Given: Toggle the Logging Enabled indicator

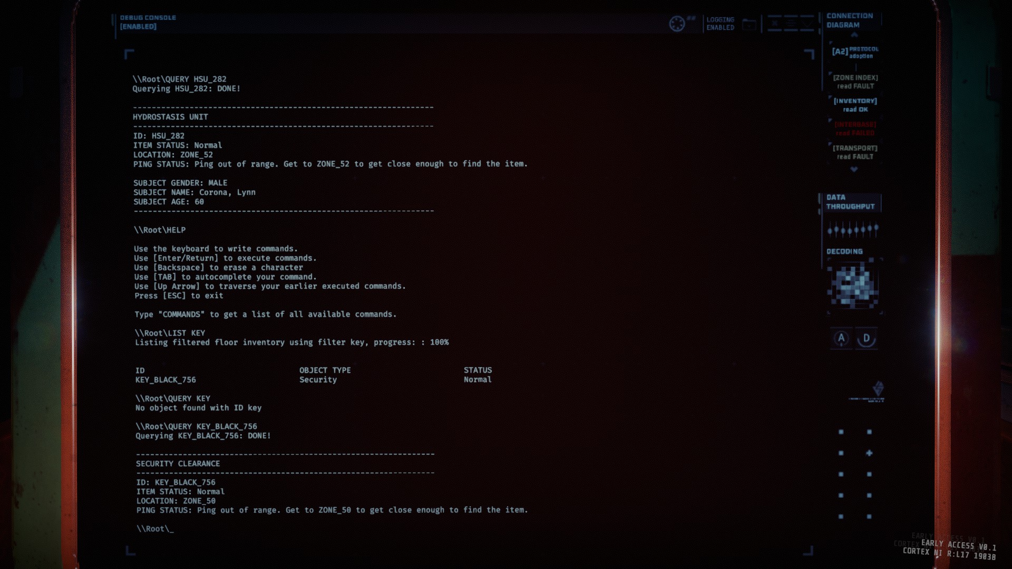Looking at the screenshot, I should tap(720, 24).
